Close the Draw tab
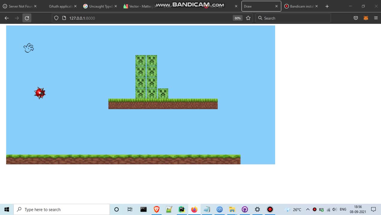The height and width of the screenshot is (215, 381). click(276, 6)
